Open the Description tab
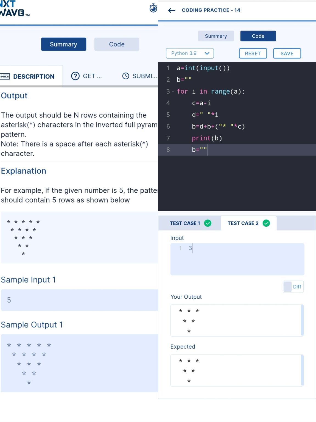This screenshot has width=316, height=422. 33,76
